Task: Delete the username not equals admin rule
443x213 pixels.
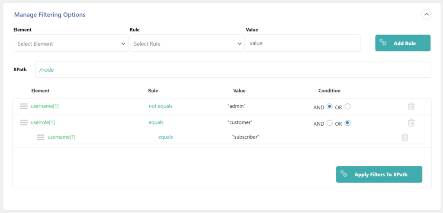Action: pos(411,106)
